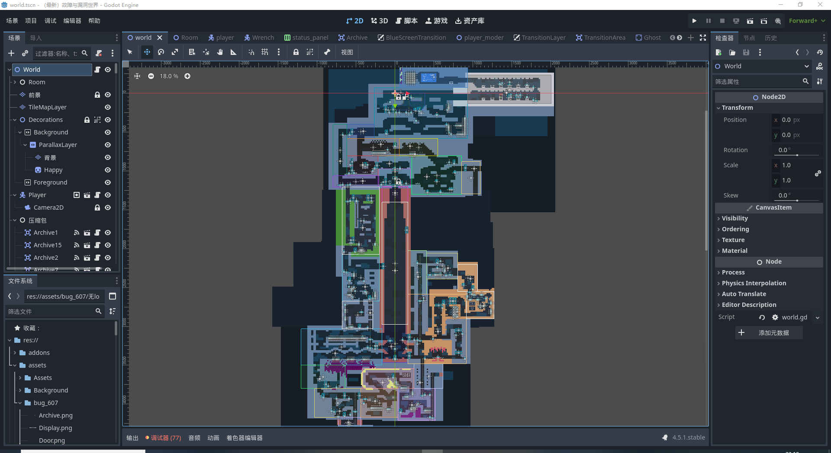Screen dimensions: 831x453
Task: Activate the Rotate tool
Action: coord(161,52)
